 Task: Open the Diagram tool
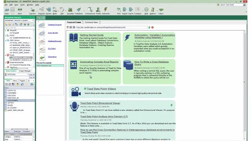(42, 10)
